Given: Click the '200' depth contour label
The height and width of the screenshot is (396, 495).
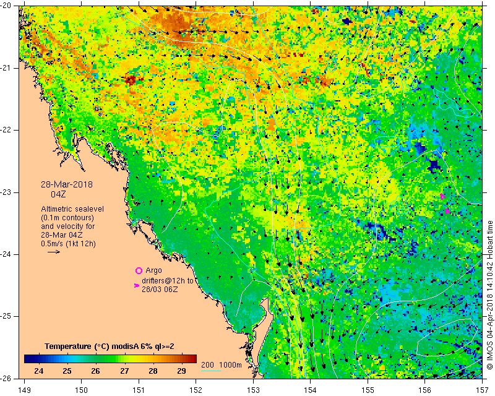Looking at the screenshot, I should click(207, 364).
